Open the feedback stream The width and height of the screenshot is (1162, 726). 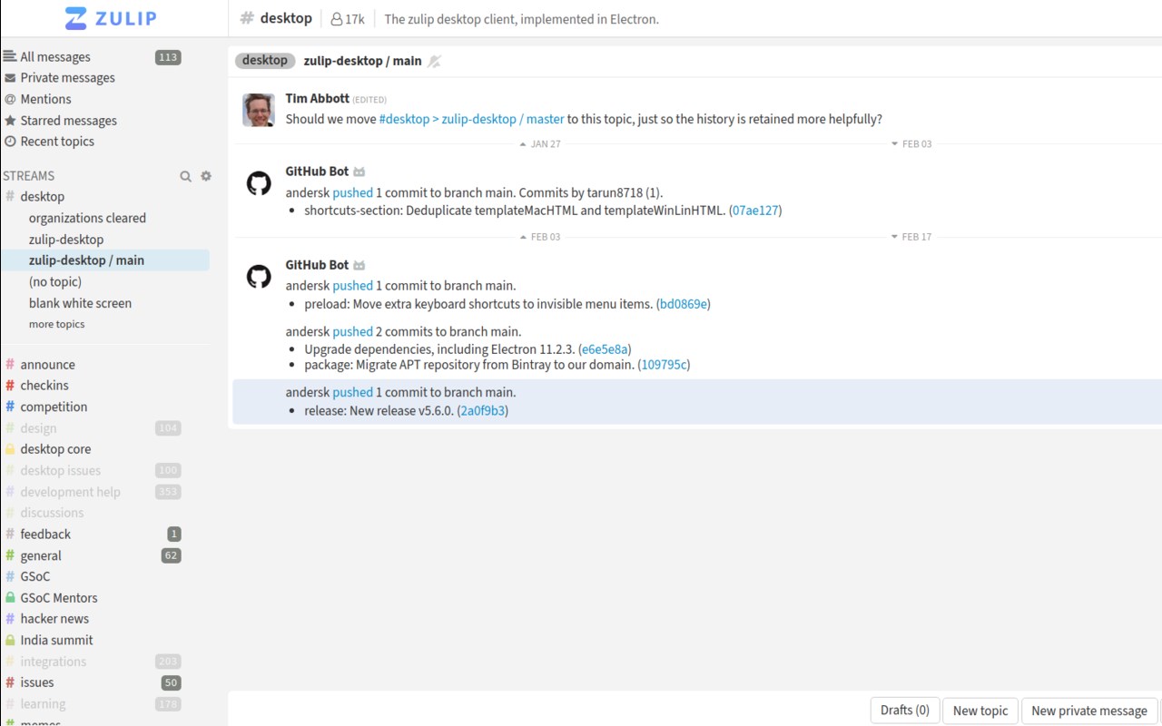tap(45, 535)
